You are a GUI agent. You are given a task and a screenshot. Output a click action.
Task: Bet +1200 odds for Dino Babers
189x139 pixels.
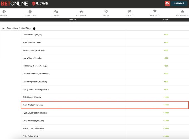tap(166, 120)
